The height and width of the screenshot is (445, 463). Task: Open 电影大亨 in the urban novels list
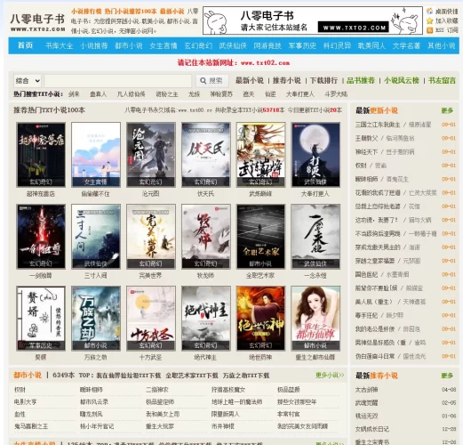point(25,402)
